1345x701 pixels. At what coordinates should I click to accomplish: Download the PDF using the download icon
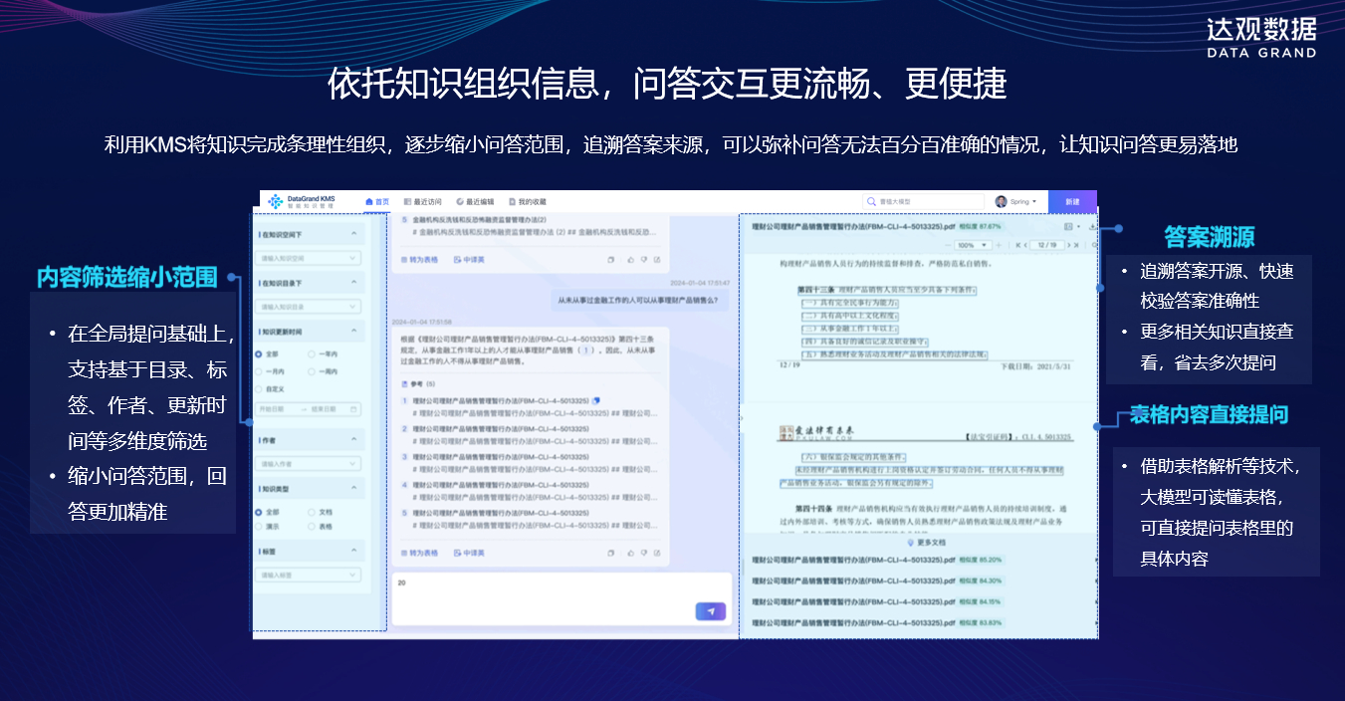click(x=1093, y=227)
